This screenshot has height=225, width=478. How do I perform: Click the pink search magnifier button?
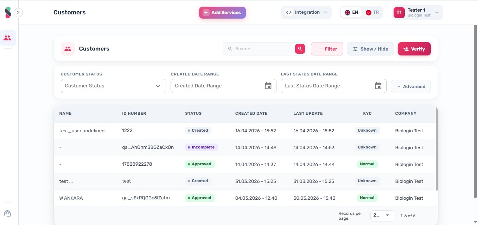click(x=300, y=49)
